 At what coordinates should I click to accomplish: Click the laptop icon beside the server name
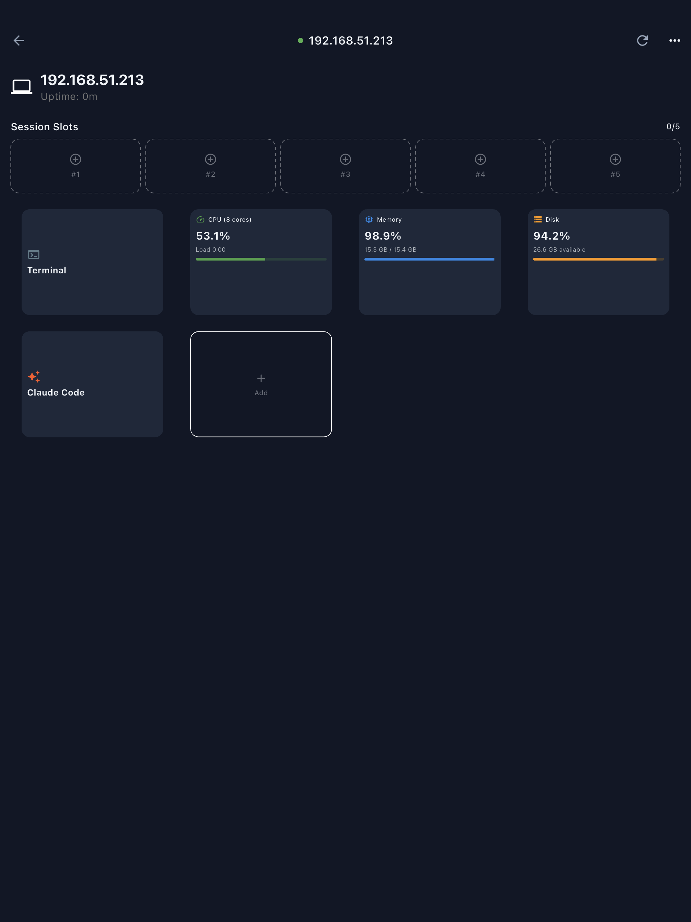(x=22, y=86)
